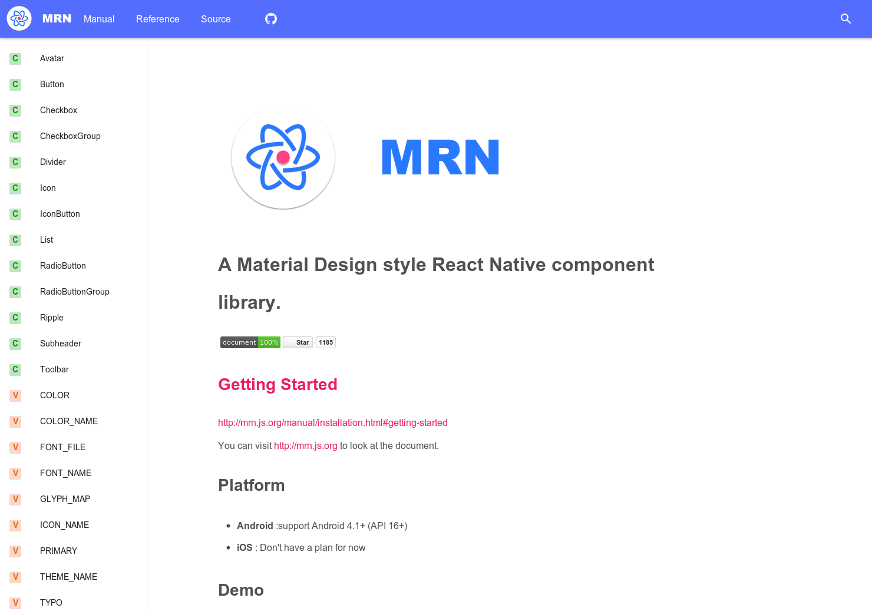Click the class badge beside Toolbar
The height and width of the screenshot is (611, 872).
pyautogui.click(x=15, y=369)
